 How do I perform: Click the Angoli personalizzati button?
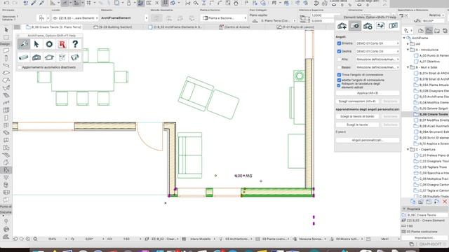pos(368,140)
